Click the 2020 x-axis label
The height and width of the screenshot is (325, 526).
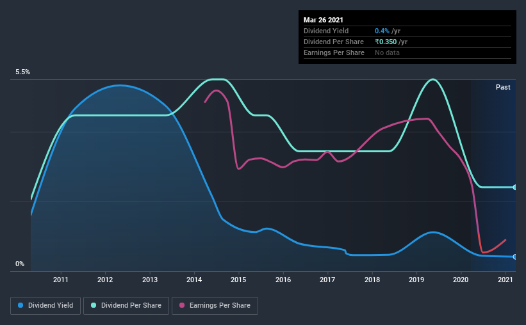[x=461, y=280]
